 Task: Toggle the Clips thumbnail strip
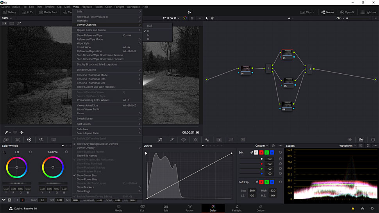[307, 12]
